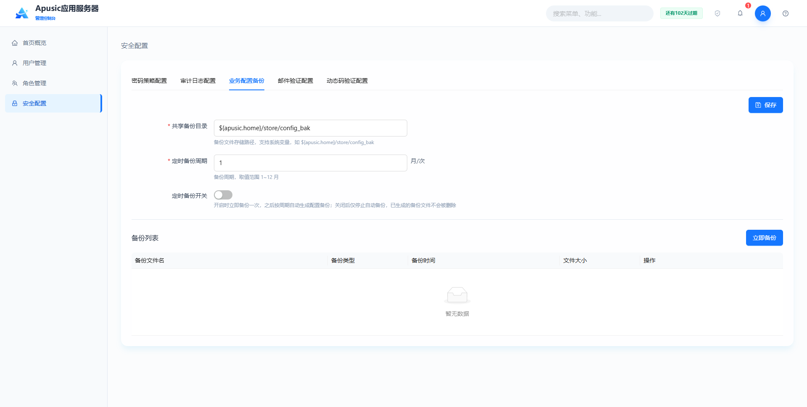Click the help question mark icon
The width and height of the screenshot is (807, 407).
(786, 13)
